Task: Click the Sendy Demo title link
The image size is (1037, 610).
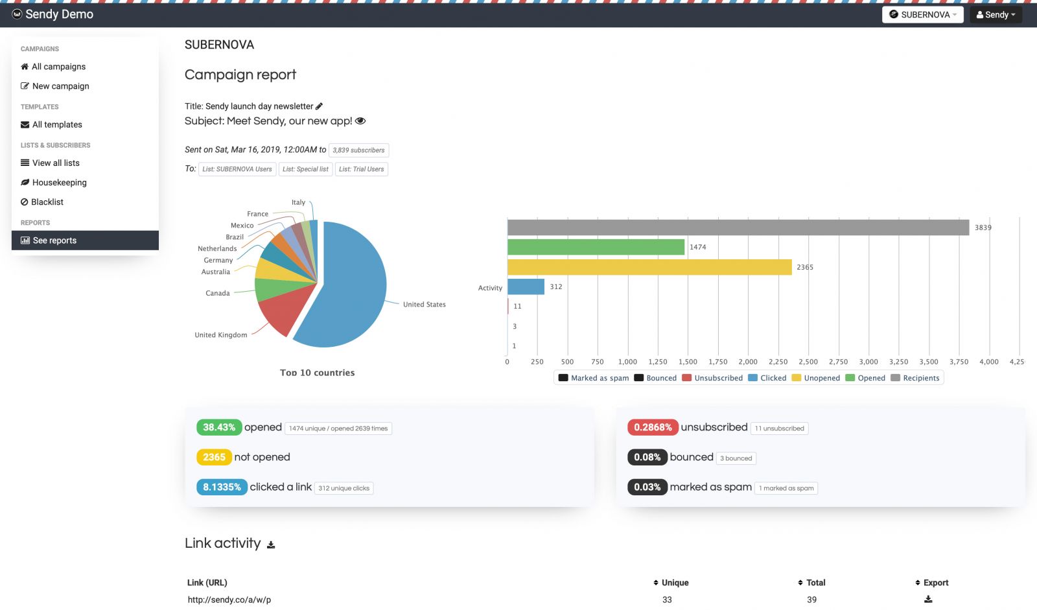Action: pos(59,14)
